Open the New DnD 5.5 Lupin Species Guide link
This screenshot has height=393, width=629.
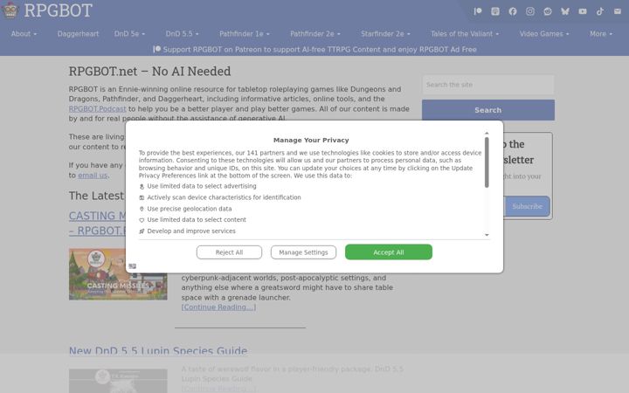point(158,350)
